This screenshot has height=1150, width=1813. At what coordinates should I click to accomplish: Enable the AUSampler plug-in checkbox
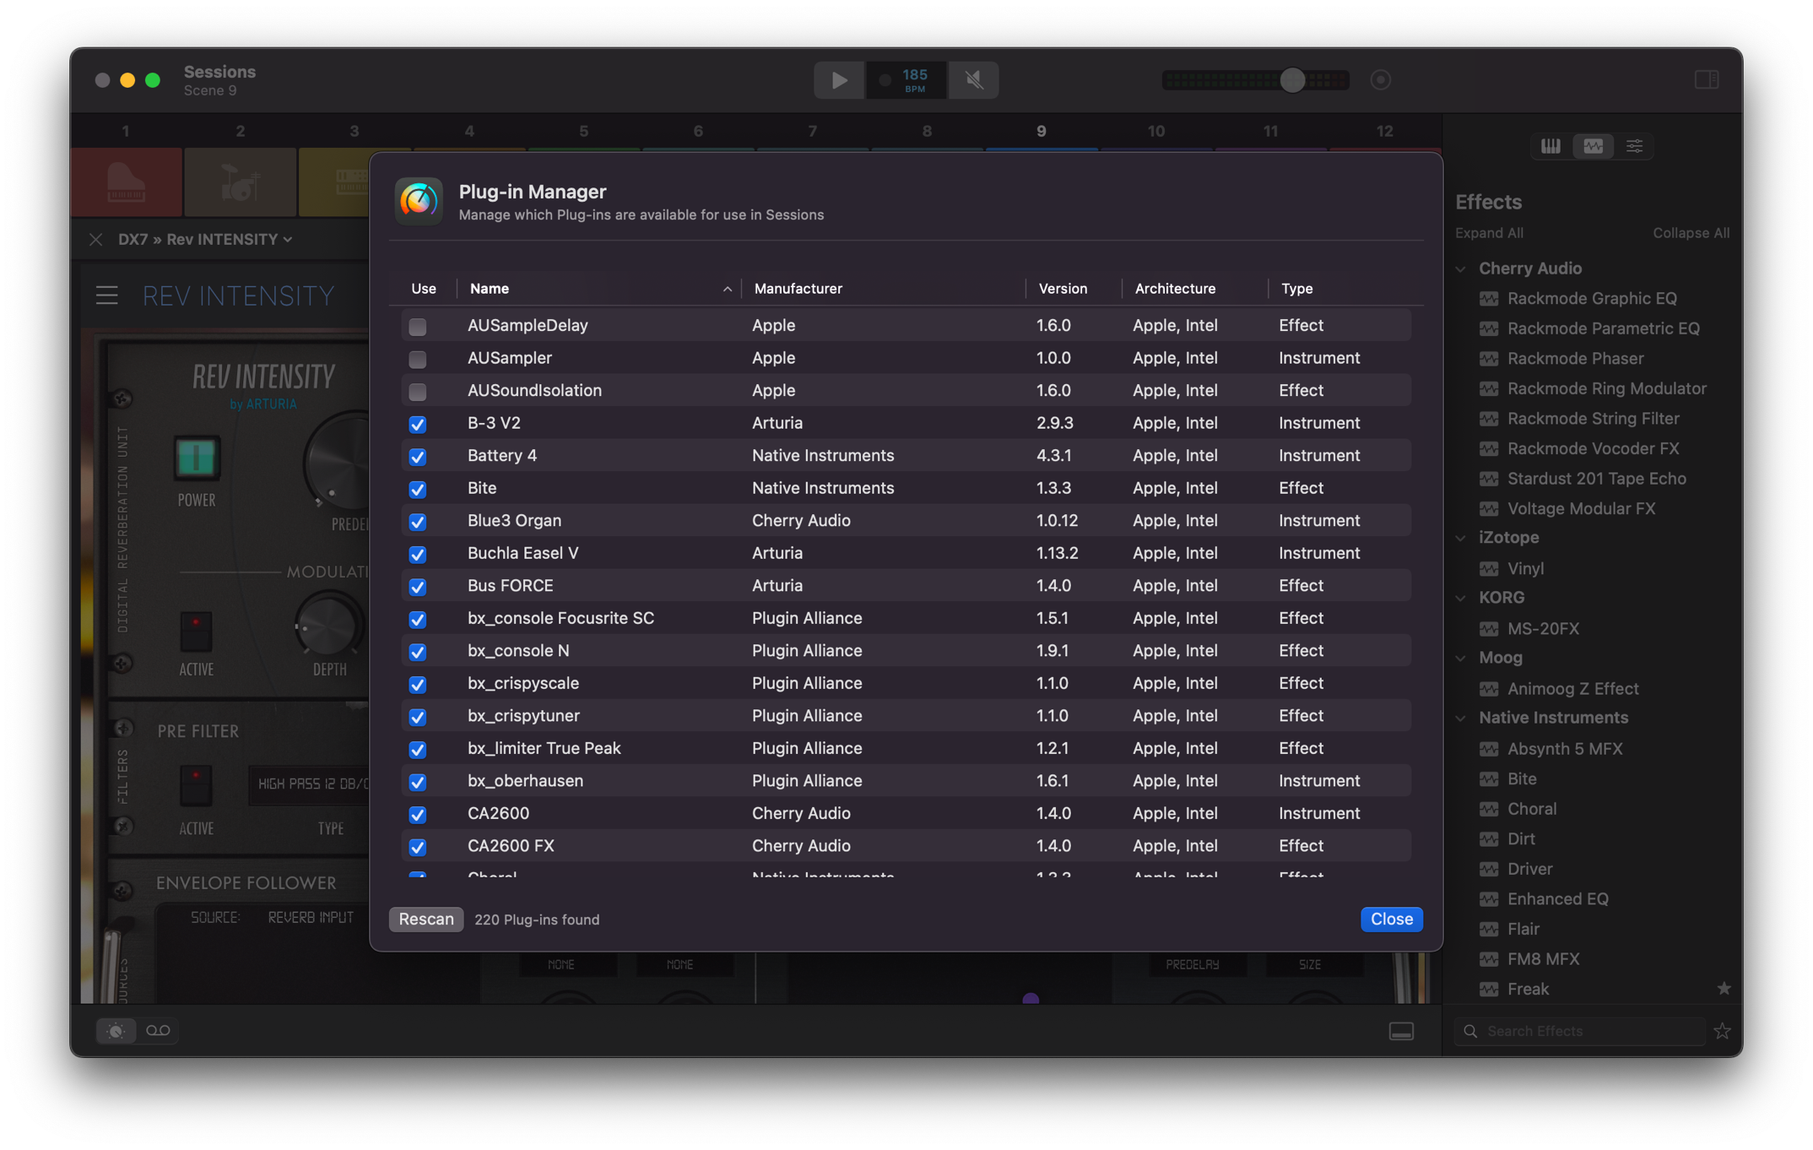tap(417, 359)
